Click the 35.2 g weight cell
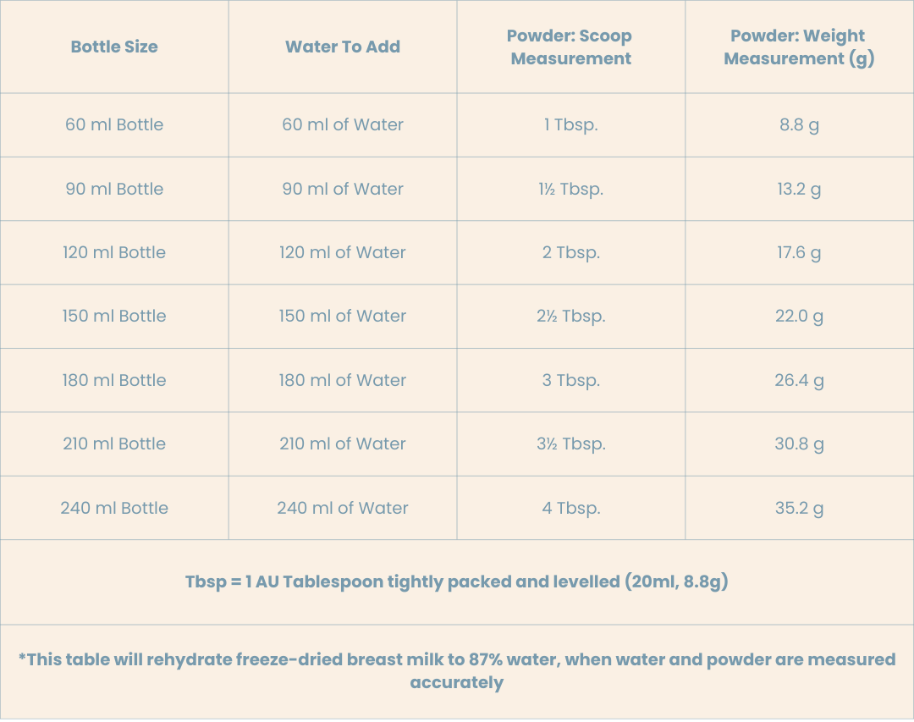The height and width of the screenshot is (722, 914). [x=799, y=508]
